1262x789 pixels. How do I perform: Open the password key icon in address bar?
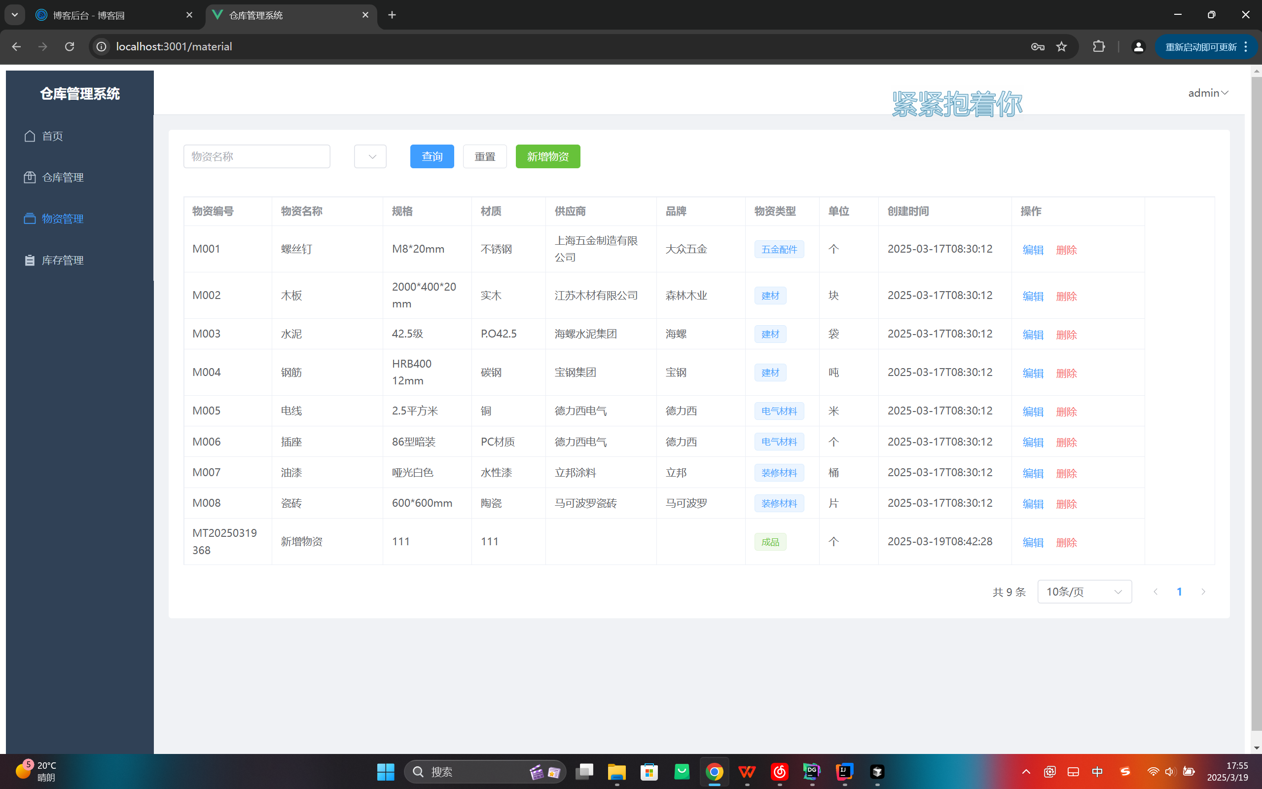[x=1037, y=47]
